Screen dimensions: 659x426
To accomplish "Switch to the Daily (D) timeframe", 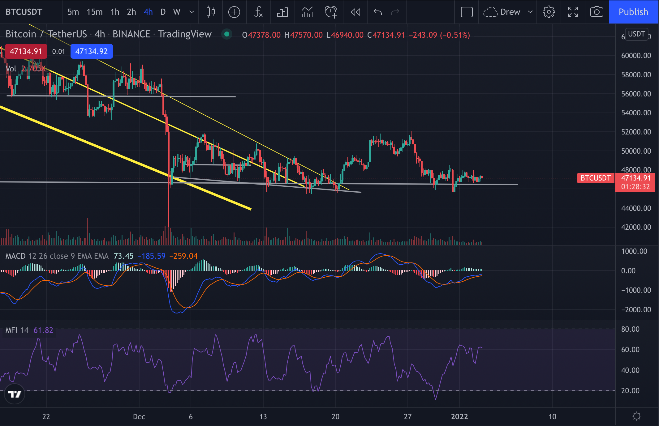I will coord(163,12).
